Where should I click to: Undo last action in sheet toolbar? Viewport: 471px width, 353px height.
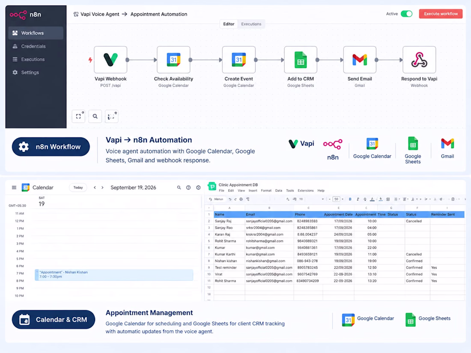tap(230, 199)
